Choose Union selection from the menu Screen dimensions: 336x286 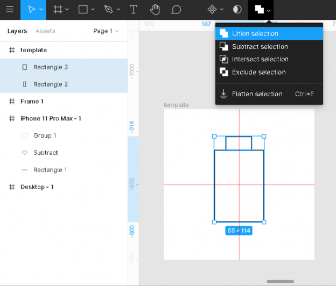[255, 33]
